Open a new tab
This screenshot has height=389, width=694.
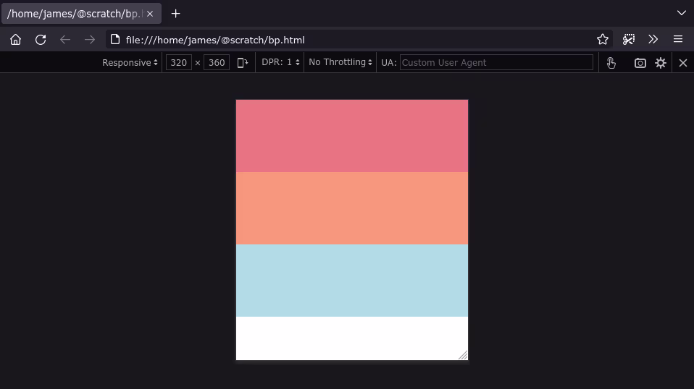click(176, 14)
